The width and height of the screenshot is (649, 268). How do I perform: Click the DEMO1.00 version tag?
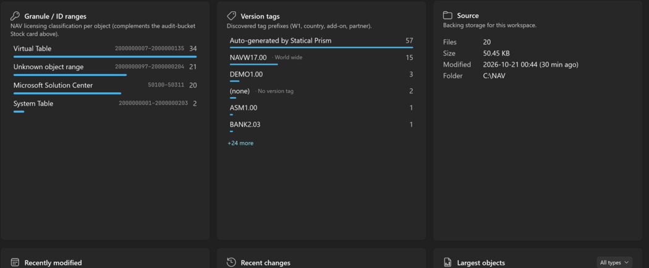246,75
